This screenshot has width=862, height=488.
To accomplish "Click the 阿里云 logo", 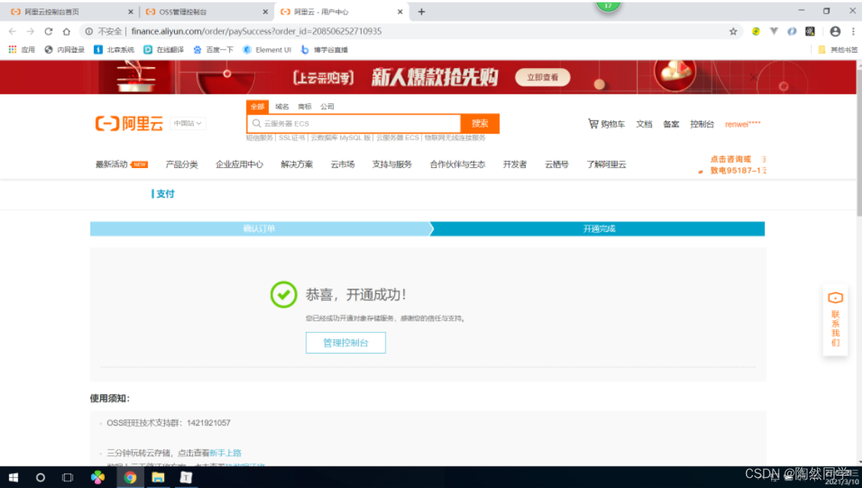I will pos(129,123).
